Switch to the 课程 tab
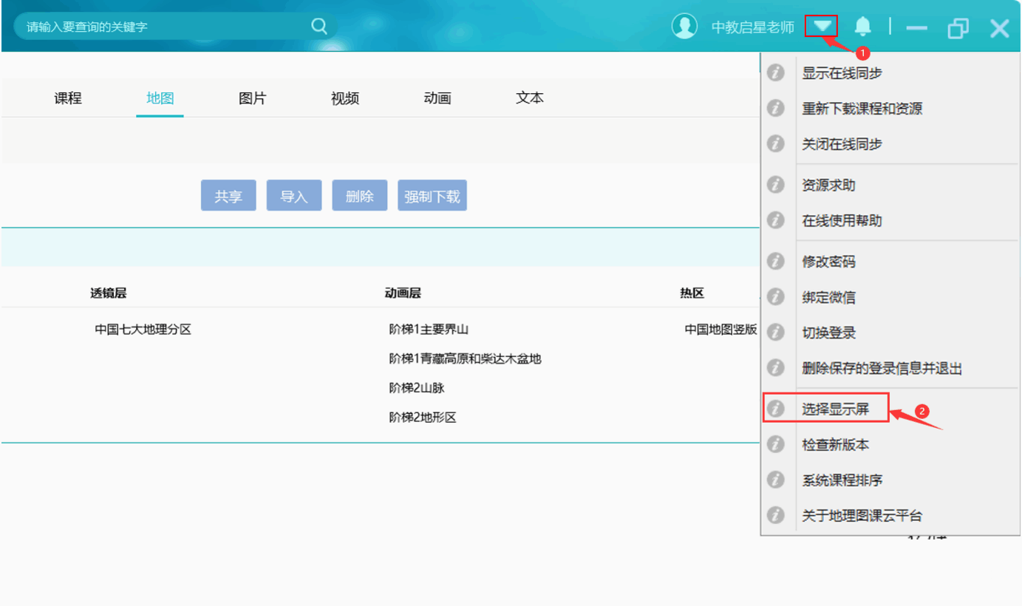The width and height of the screenshot is (1022, 606). click(x=68, y=98)
